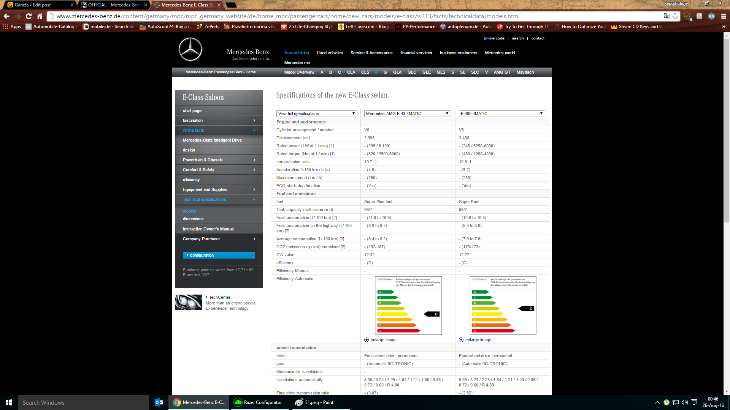Open the E 400 4MATIC model dropdown

(502, 114)
